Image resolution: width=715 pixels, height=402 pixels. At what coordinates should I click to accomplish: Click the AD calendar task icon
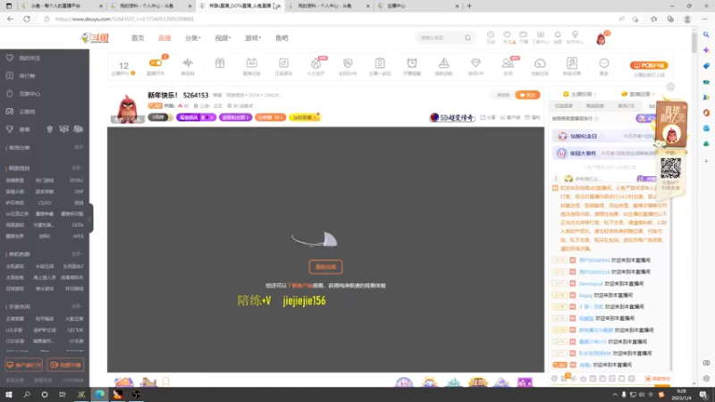click(x=251, y=63)
